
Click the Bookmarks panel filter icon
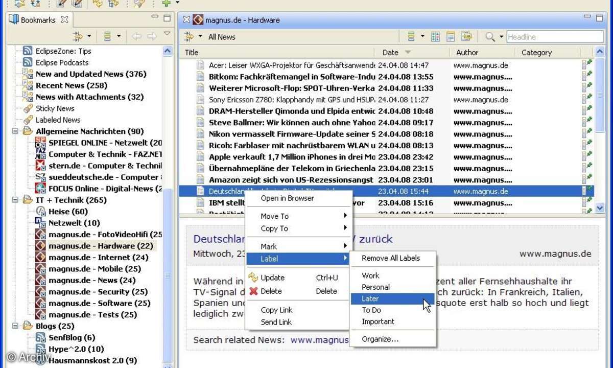tap(78, 36)
